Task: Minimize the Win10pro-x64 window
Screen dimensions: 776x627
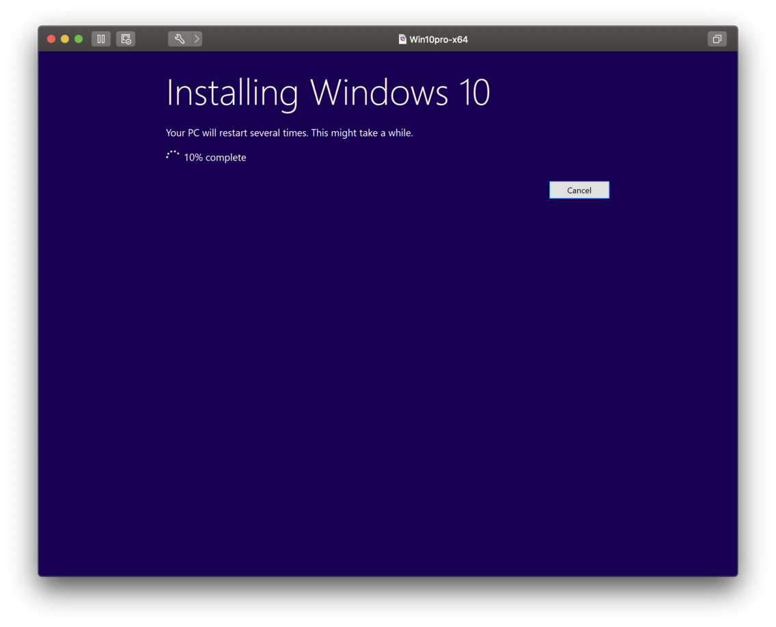Action: [x=65, y=39]
